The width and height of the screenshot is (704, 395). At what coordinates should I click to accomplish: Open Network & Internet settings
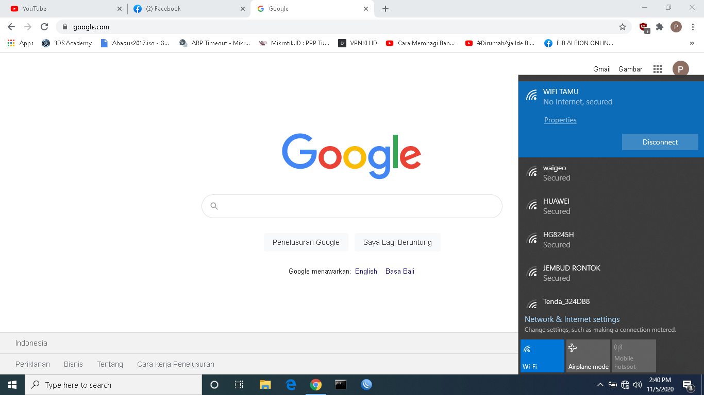click(x=572, y=319)
